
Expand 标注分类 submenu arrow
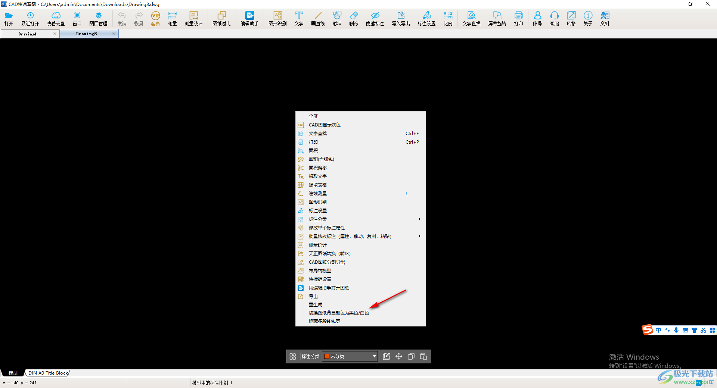point(420,219)
